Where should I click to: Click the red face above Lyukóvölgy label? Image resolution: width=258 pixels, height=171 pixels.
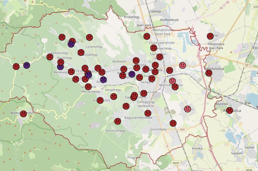pos(89,38)
